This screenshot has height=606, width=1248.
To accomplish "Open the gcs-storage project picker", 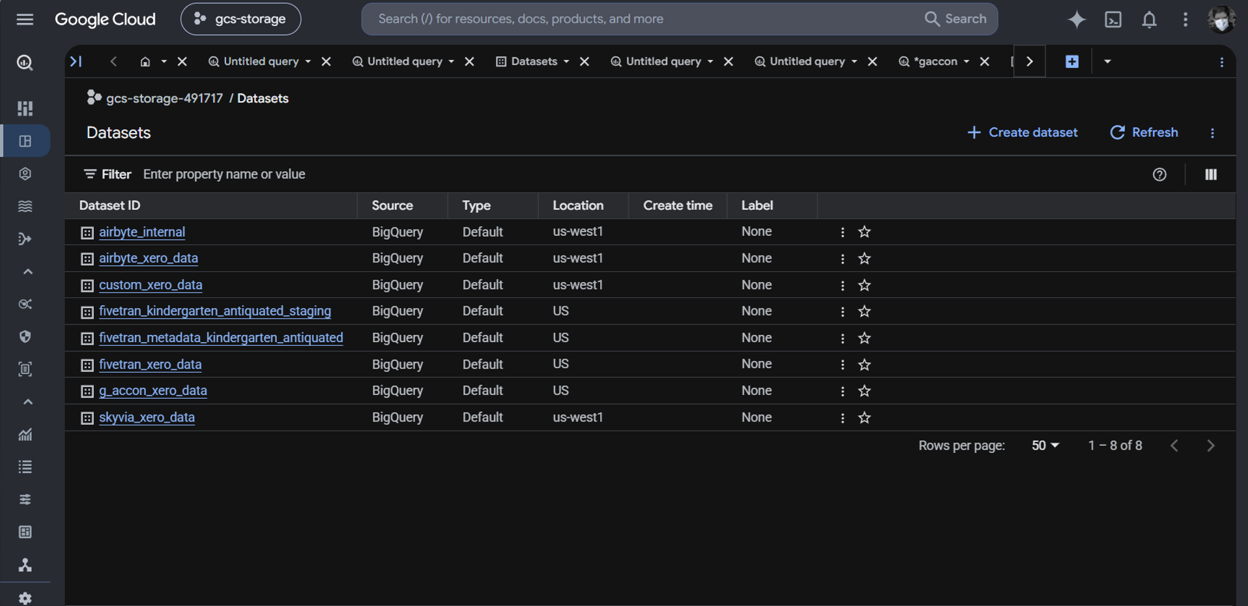I will click(x=240, y=20).
